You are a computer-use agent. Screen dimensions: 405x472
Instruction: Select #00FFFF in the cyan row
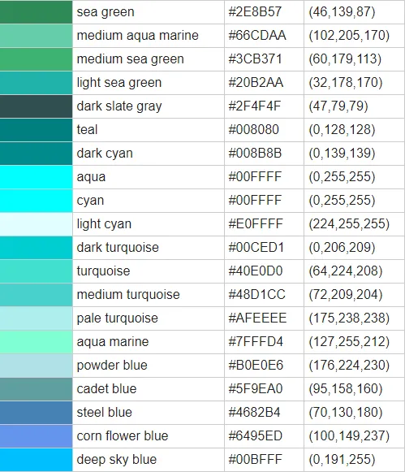255,201
